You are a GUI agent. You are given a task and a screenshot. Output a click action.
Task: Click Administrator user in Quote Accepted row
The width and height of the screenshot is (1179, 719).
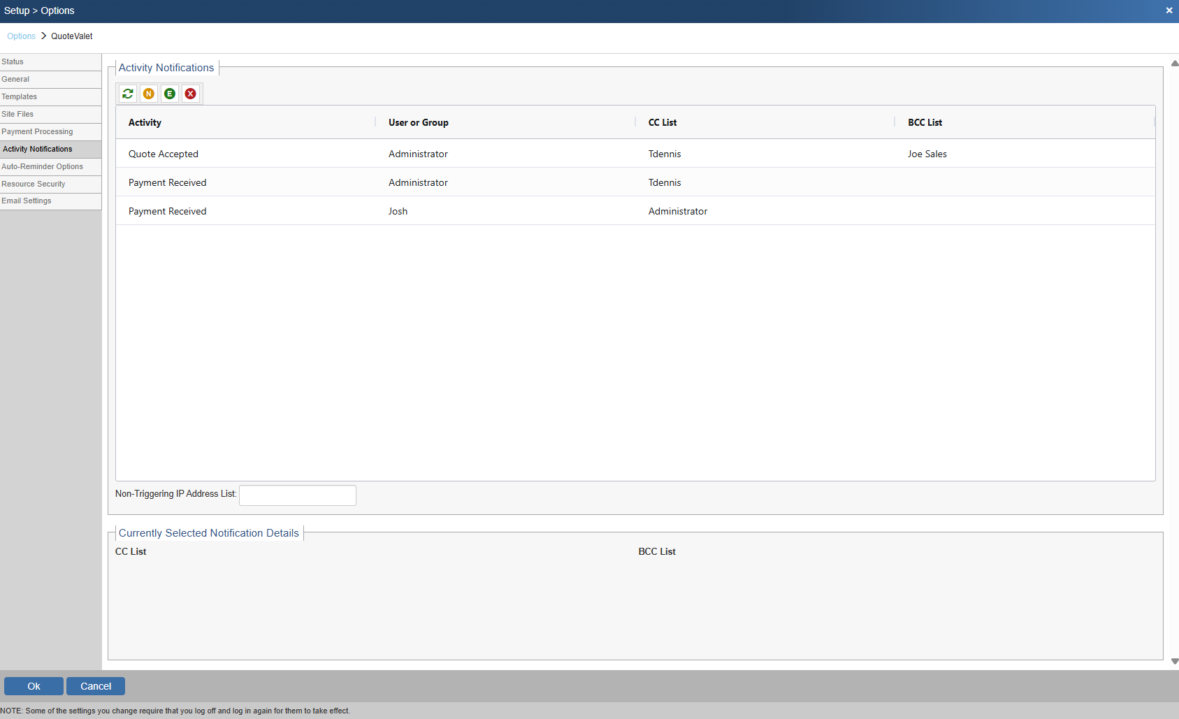(x=418, y=154)
